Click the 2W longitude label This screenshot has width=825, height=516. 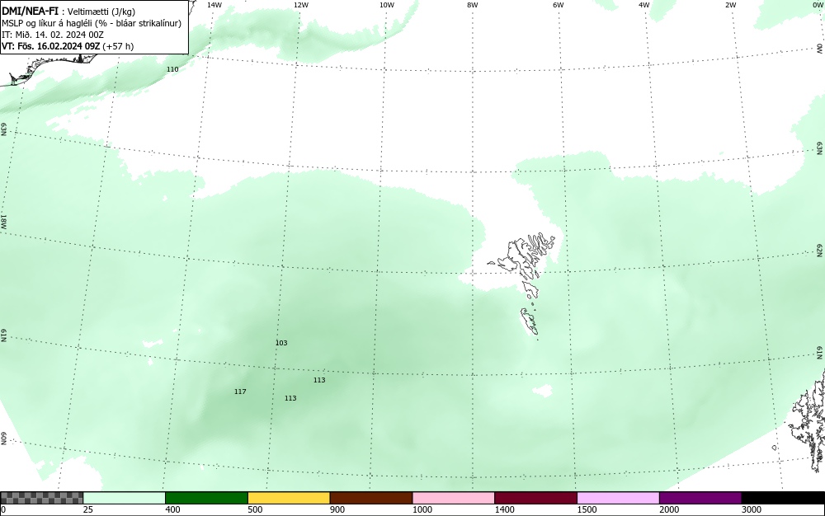[731, 5]
